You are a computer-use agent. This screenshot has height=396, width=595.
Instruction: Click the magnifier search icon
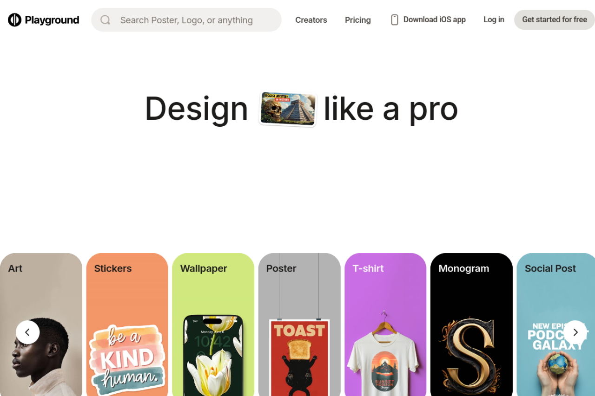tap(106, 20)
